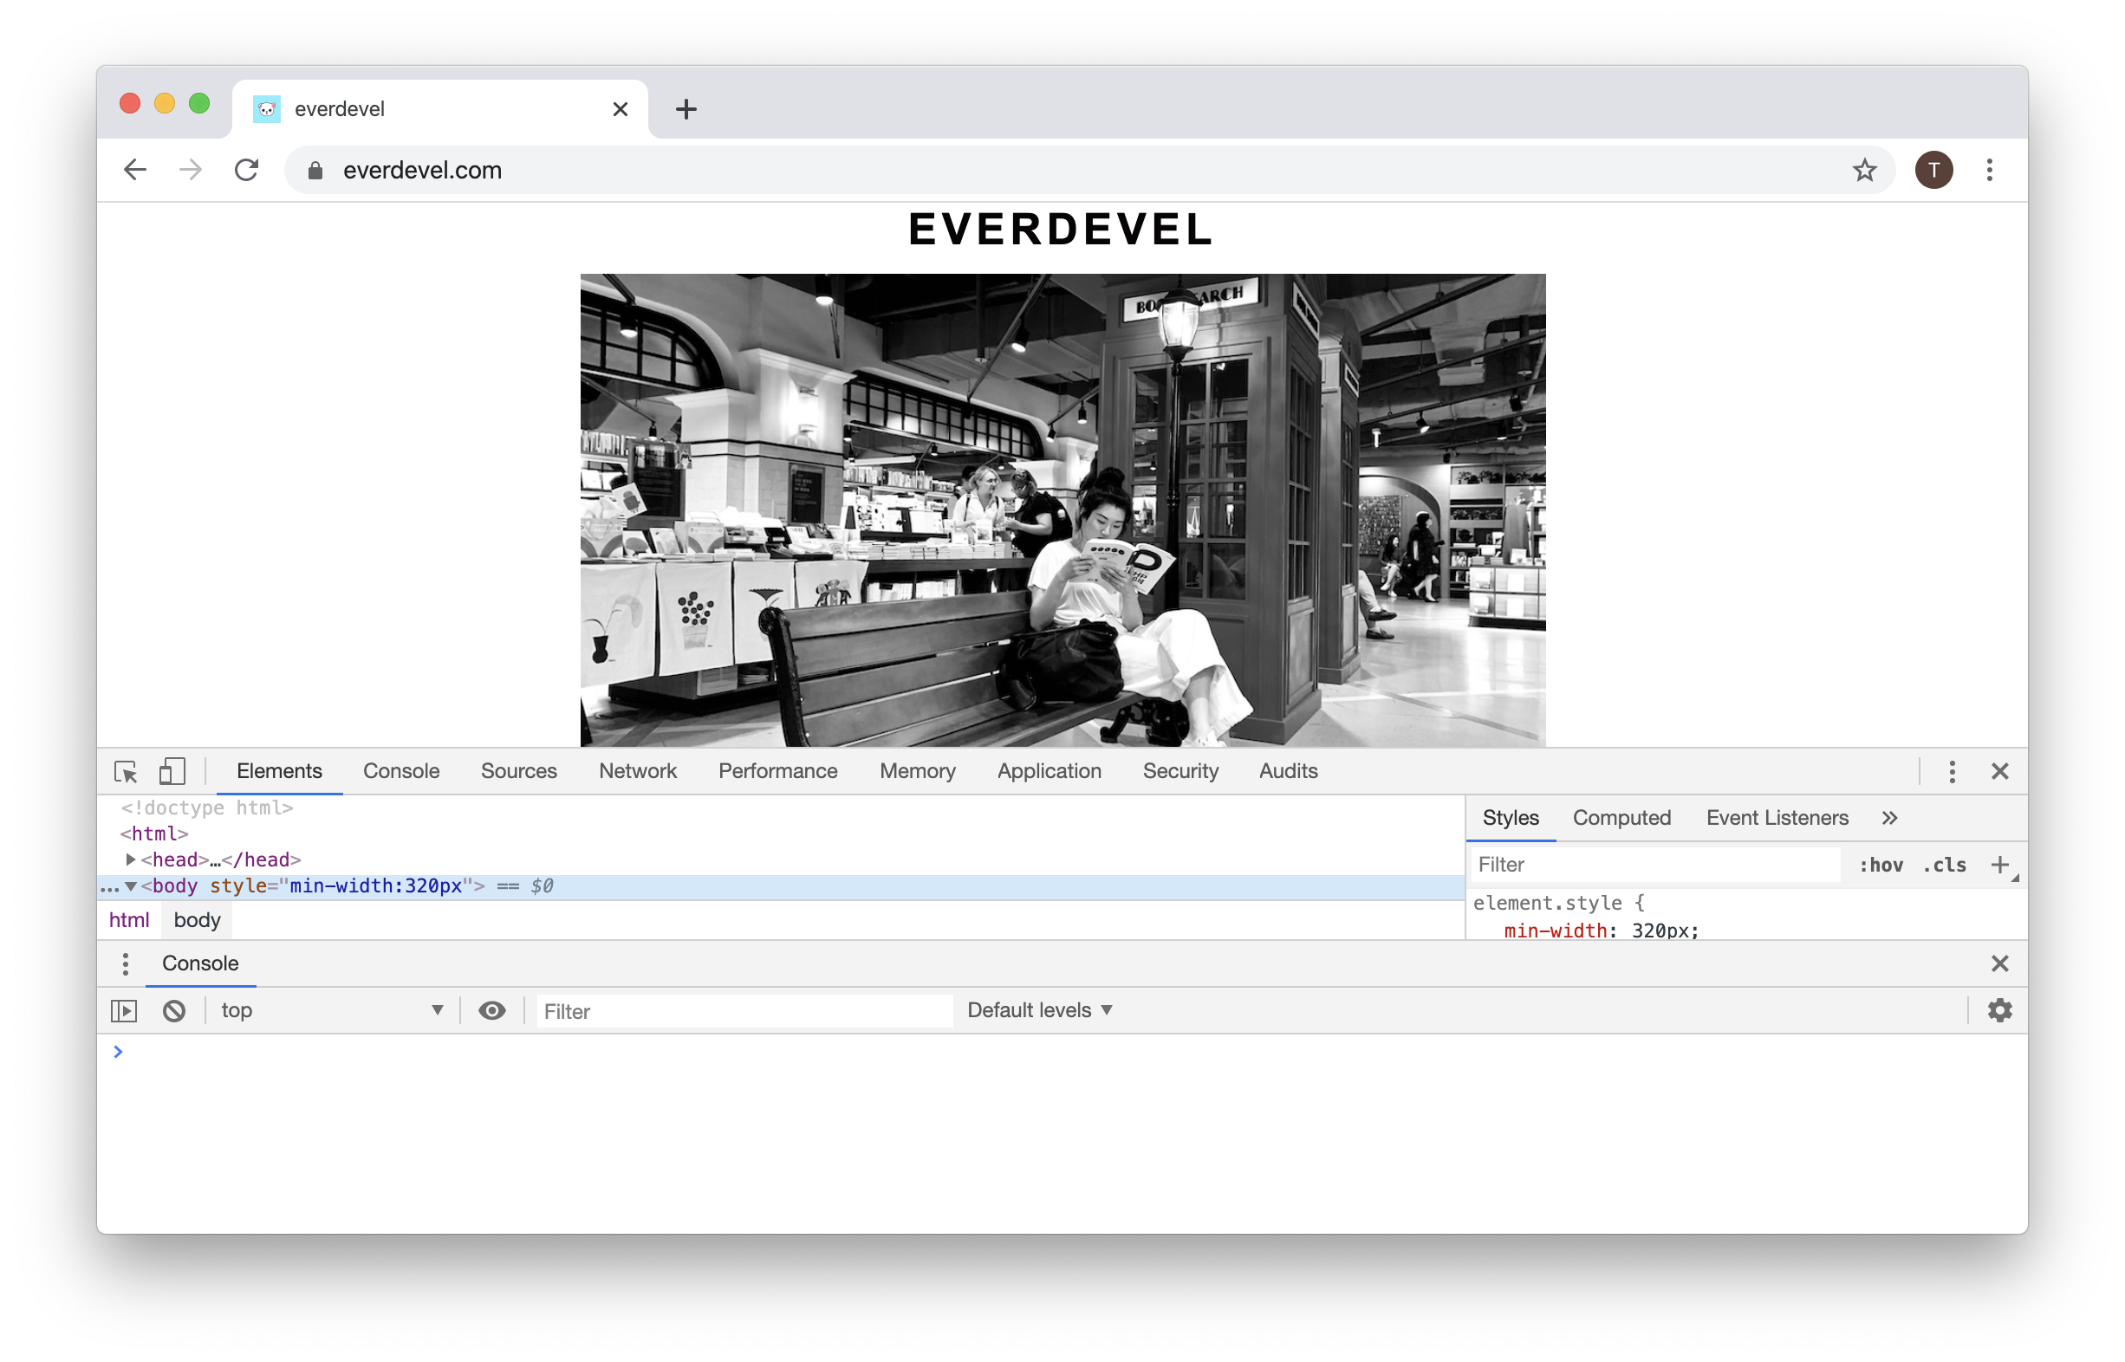2125x1362 pixels.
Task: Switch to the Event Listeners tab
Action: pos(1777,818)
